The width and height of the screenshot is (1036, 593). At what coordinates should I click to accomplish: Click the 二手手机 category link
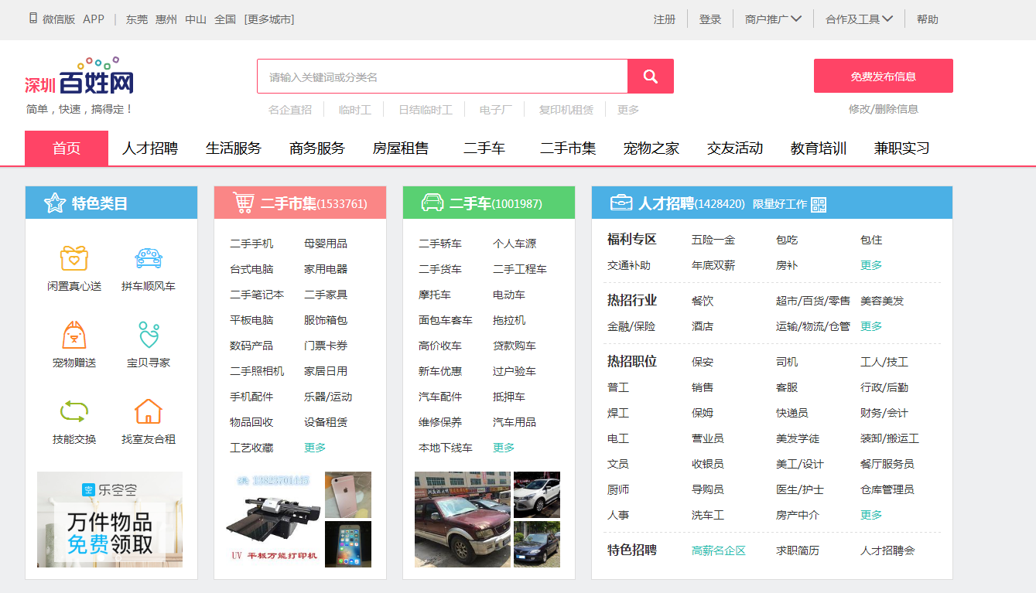click(251, 244)
